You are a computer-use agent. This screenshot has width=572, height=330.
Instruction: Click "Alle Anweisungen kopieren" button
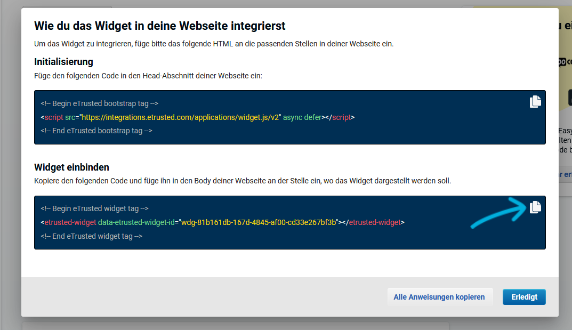(439, 297)
